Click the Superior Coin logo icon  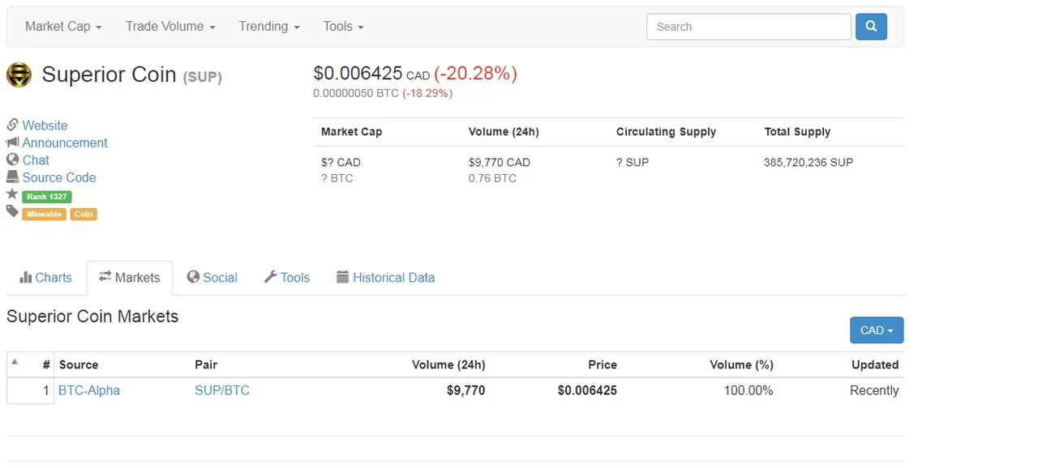(19, 74)
